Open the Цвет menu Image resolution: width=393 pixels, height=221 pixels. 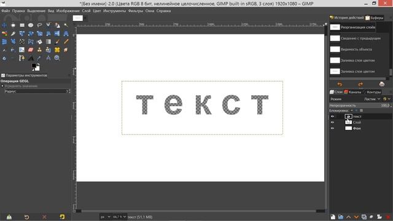[97, 11]
